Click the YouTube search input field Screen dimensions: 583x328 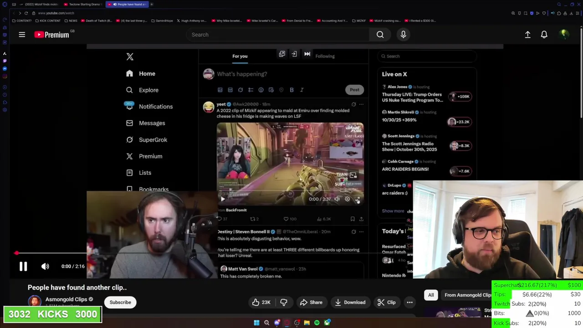click(x=278, y=35)
